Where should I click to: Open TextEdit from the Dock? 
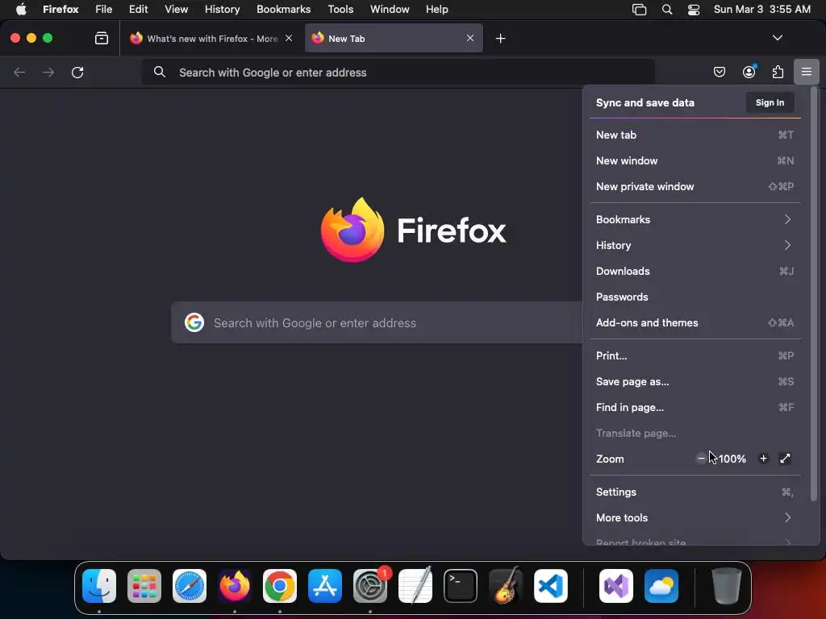coord(415,586)
